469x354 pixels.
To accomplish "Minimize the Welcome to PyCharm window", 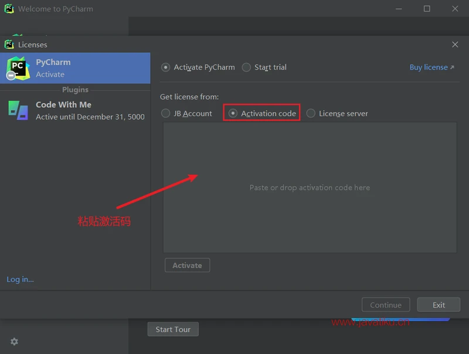I will click(x=398, y=9).
